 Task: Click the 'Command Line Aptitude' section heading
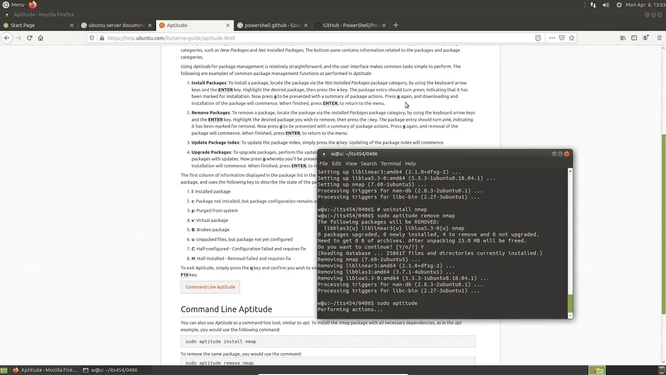(x=226, y=309)
